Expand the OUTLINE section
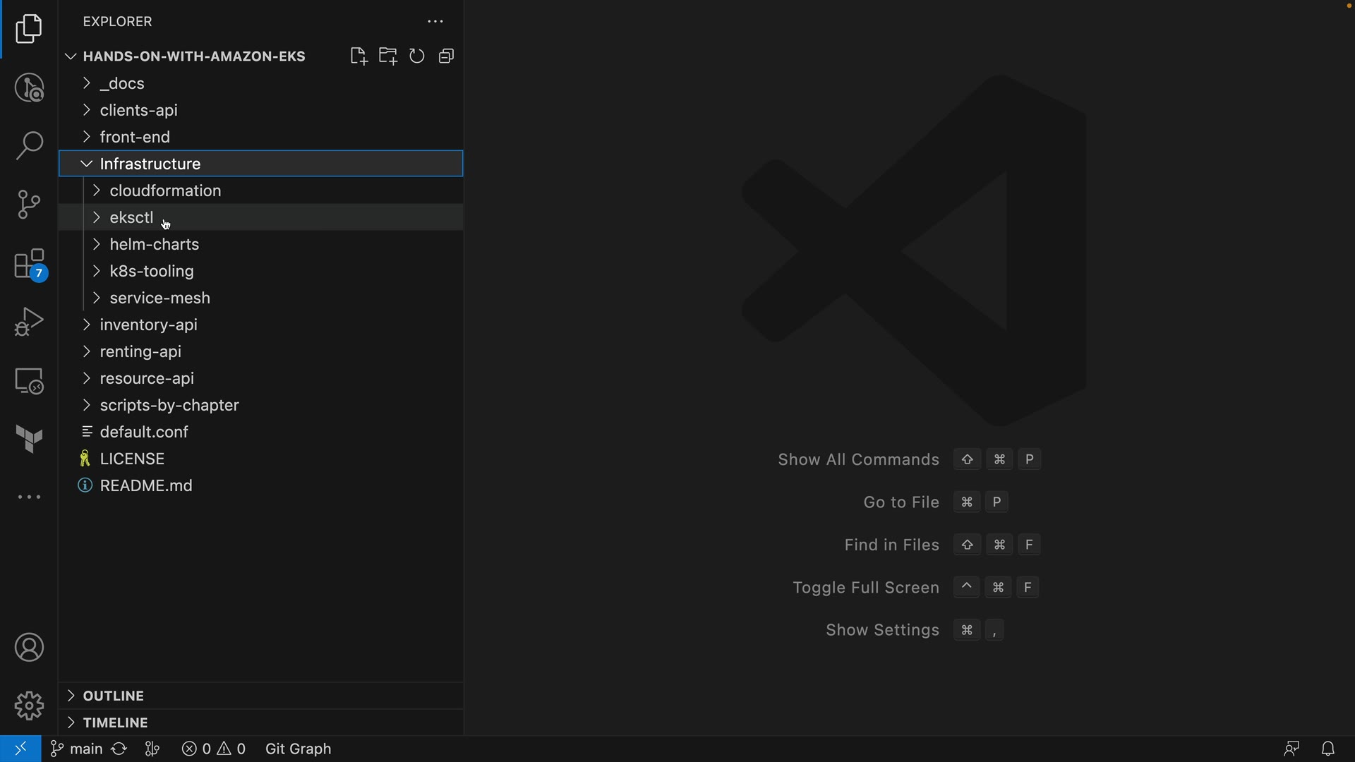The height and width of the screenshot is (762, 1355). tap(113, 696)
